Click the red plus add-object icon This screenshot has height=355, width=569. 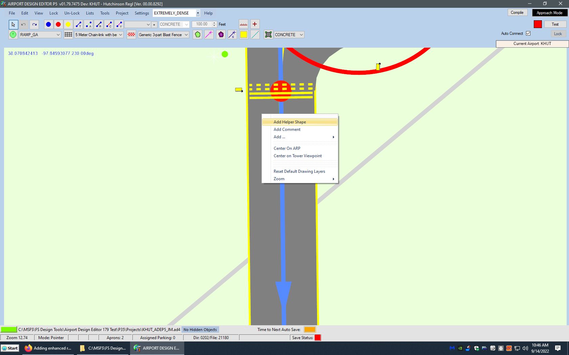click(x=254, y=24)
